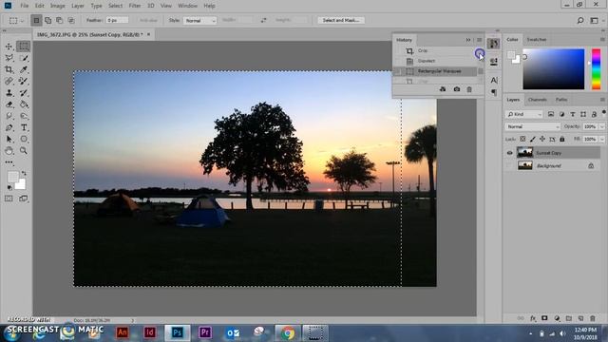Open the layer Kind filter dropdown
The height and width of the screenshot is (342, 608).
(523, 114)
